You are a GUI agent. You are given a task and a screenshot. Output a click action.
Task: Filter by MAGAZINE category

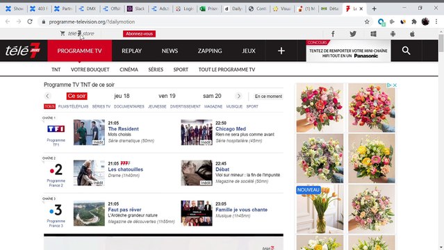pyautogui.click(x=213, y=106)
